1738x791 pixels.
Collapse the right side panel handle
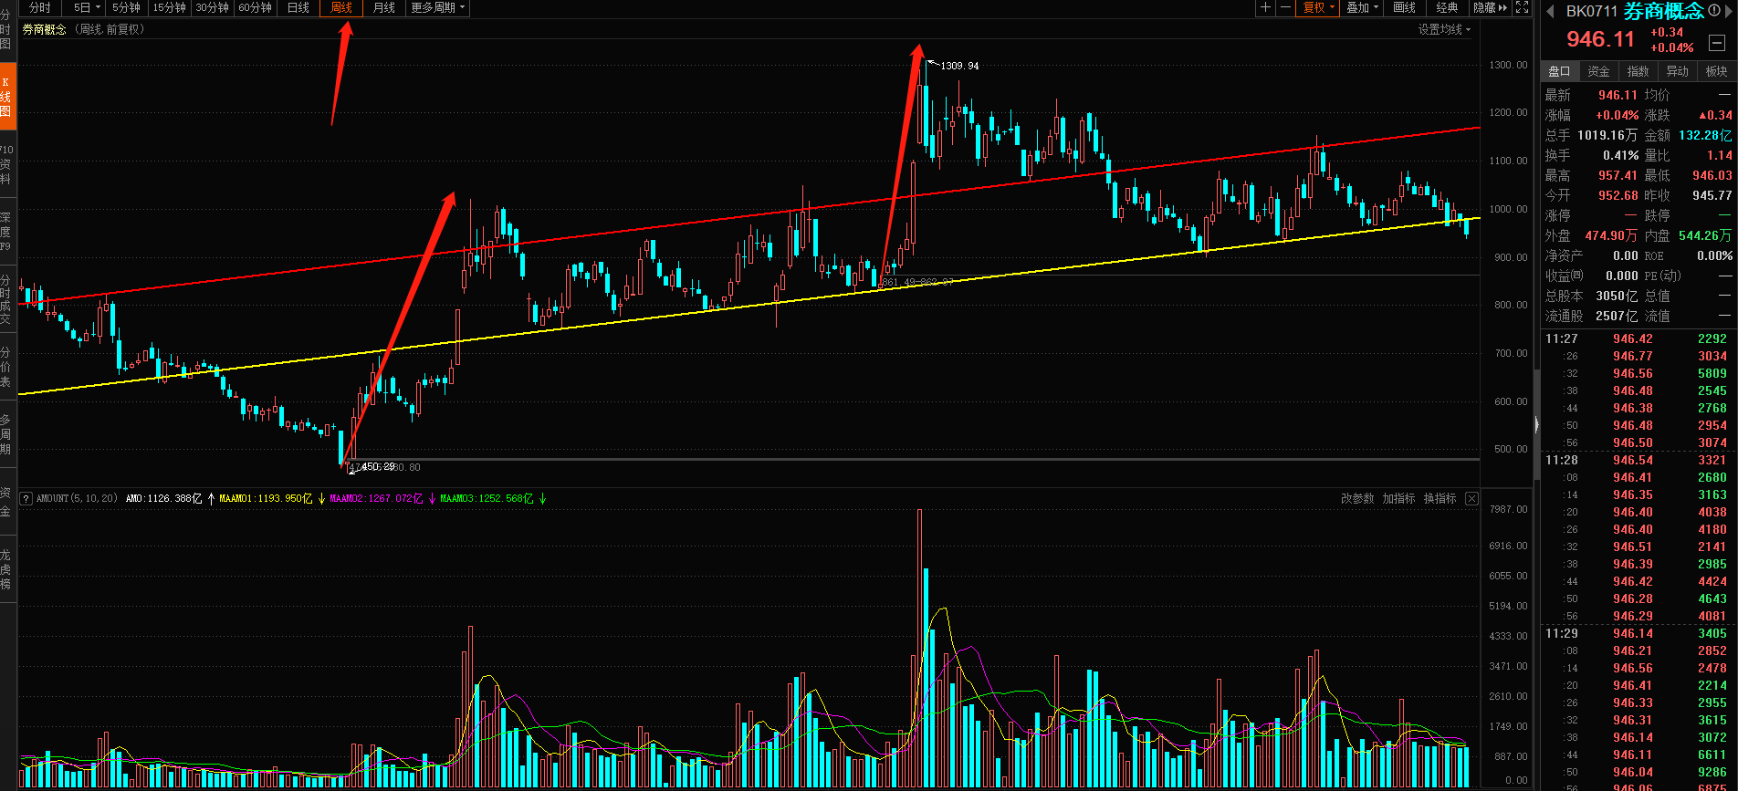1537,424
